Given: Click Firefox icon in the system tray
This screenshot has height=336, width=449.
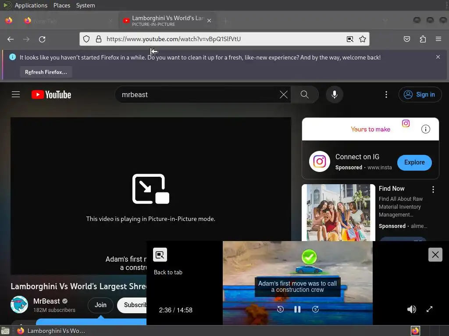Looking at the screenshot, I should [415, 331].
